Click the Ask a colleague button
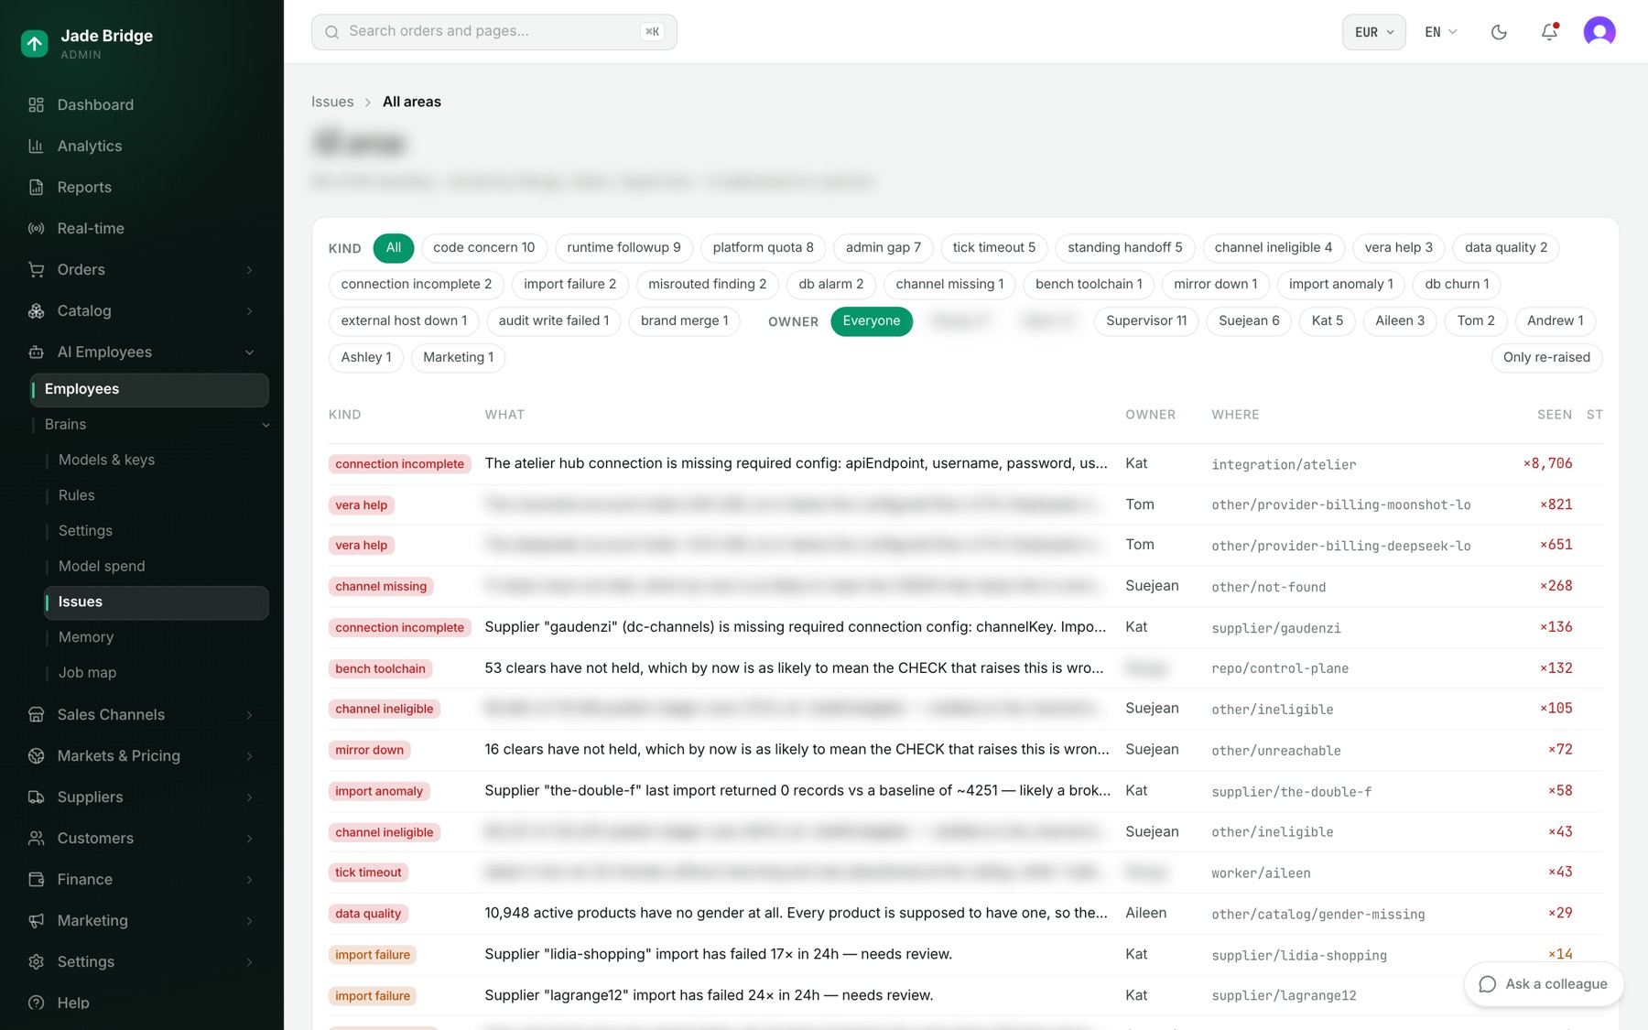This screenshot has width=1648, height=1030. coord(1544,984)
